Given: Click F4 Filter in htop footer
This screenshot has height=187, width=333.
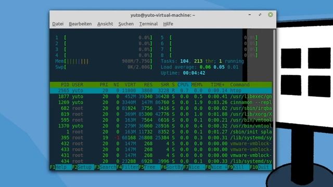Looking at the screenshot, I should (x=127, y=167).
